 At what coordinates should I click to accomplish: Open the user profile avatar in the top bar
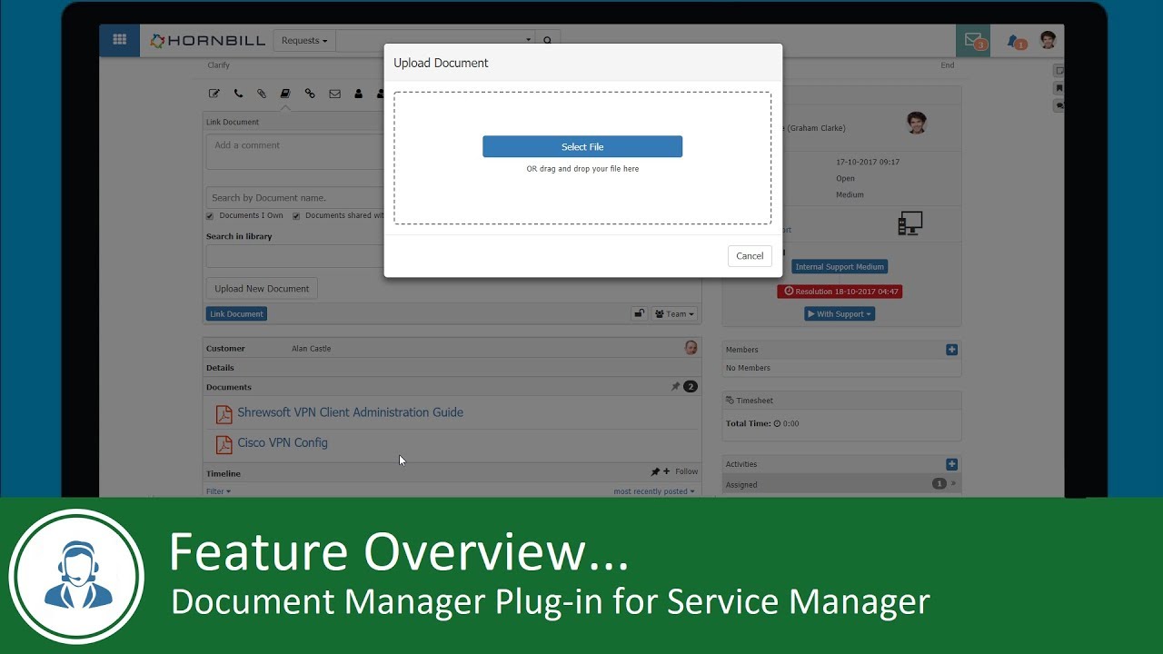[x=1049, y=40]
